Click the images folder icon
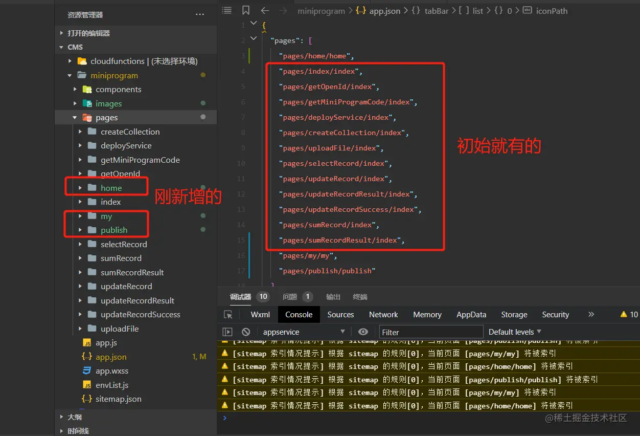This screenshot has height=436, width=640. pos(87,103)
